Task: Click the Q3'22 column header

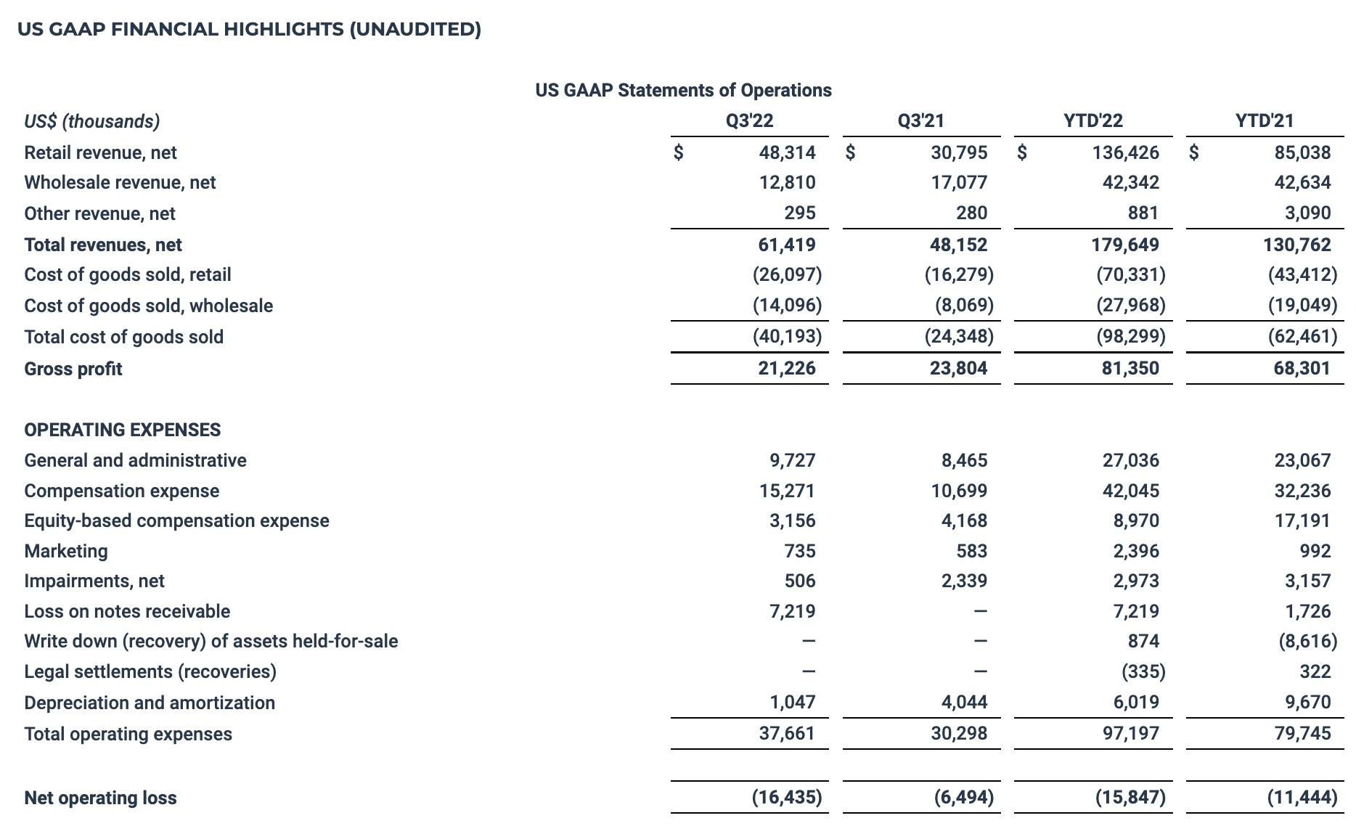Action: (749, 120)
